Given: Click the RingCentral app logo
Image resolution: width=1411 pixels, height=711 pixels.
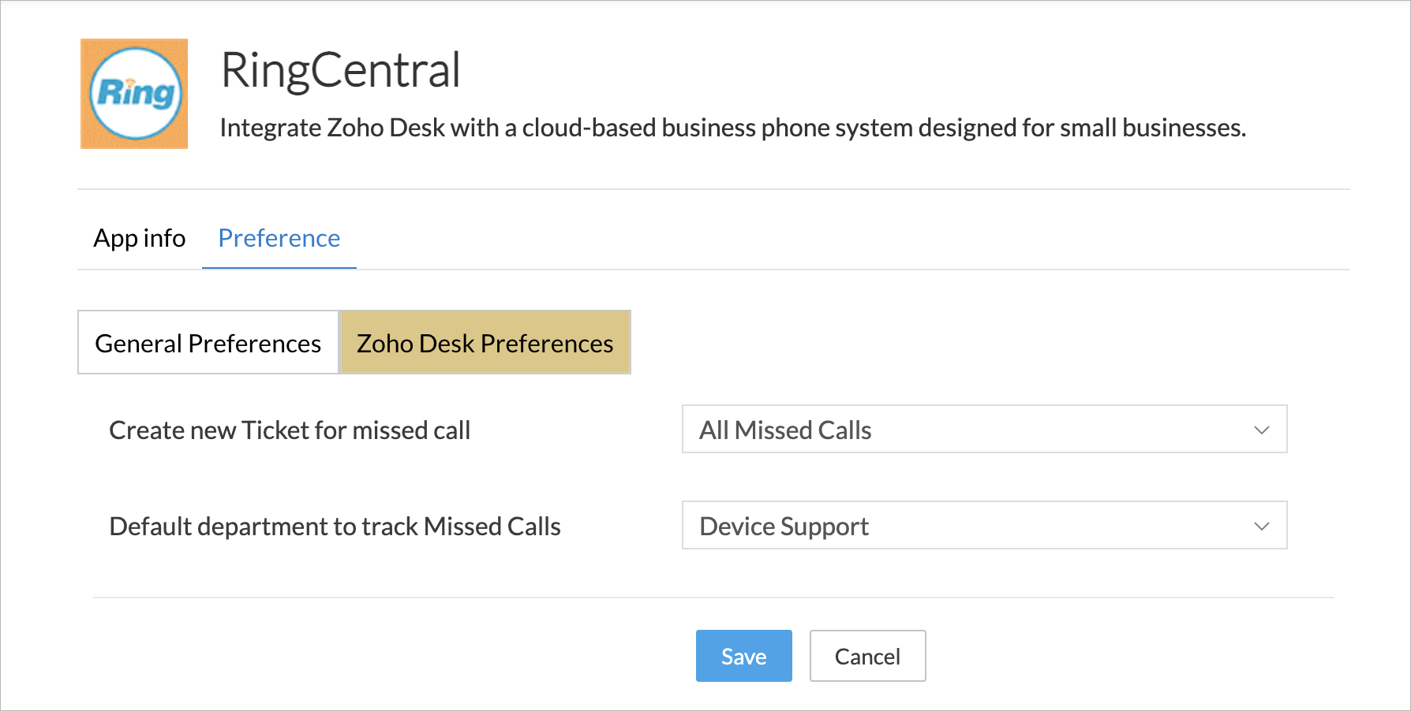Looking at the screenshot, I should click(x=134, y=94).
